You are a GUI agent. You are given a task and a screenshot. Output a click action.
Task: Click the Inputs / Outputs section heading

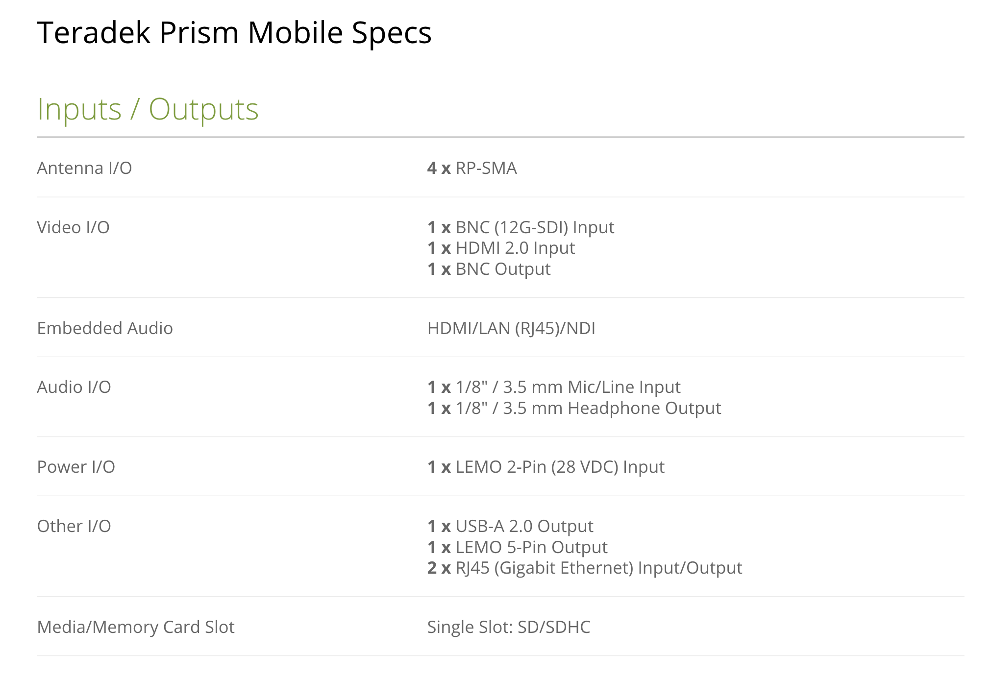(148, 109)
